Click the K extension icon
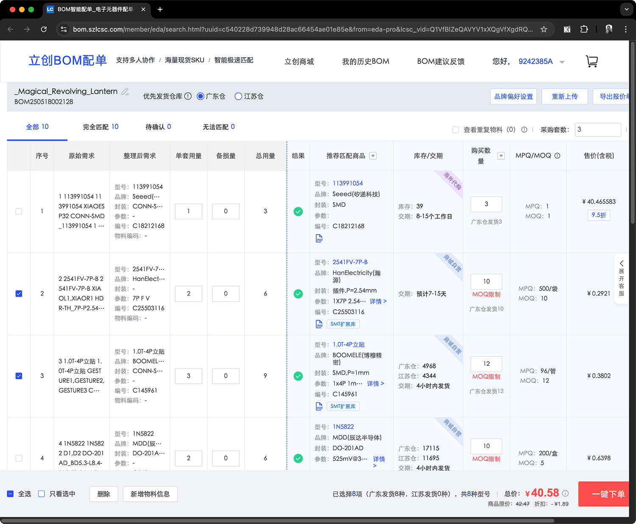636x524 pixels. pos(567,29)
